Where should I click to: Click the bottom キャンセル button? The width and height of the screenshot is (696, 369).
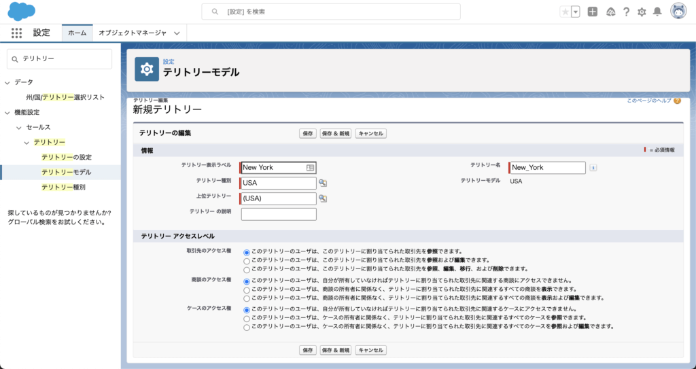370,351
